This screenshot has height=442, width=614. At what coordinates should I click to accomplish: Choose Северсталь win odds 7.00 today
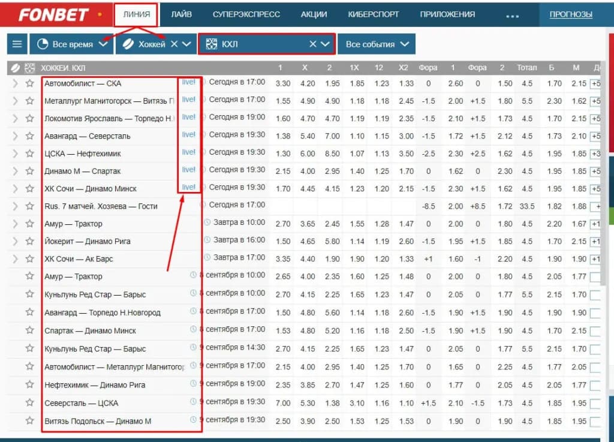point(332,136)
